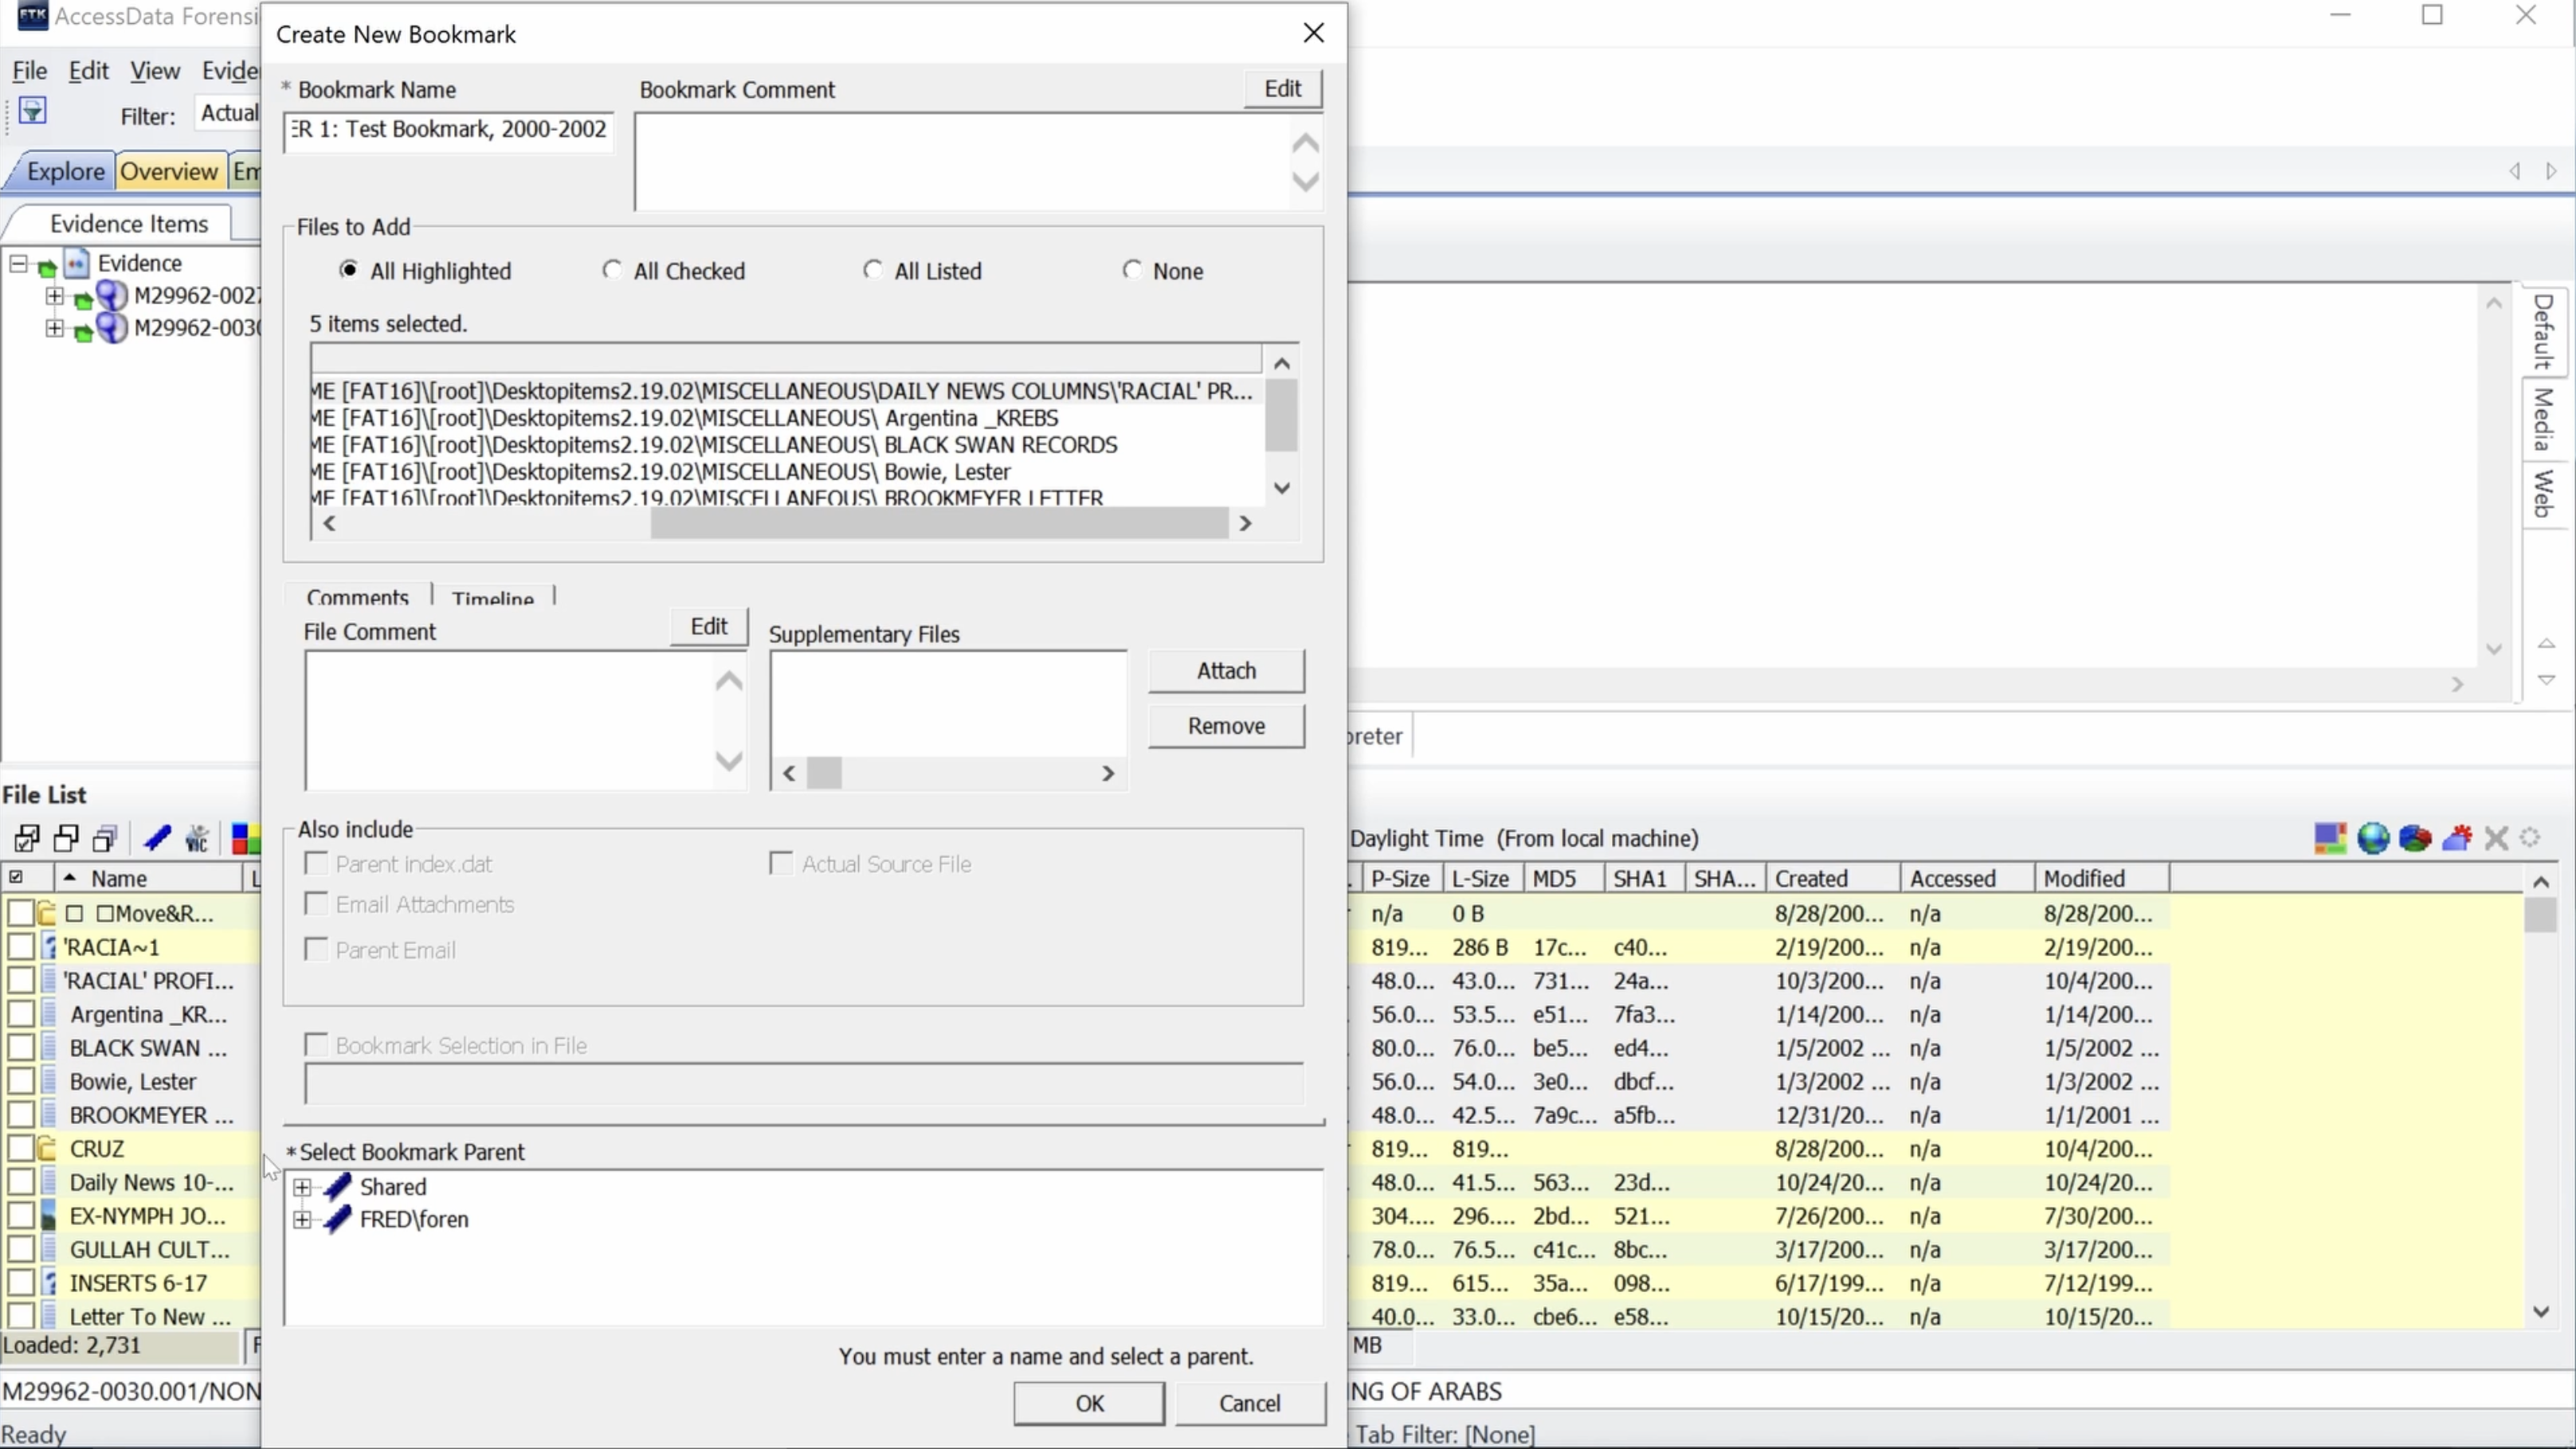Click Edit button for Bookmark Comment
This screenshot has width=2576, height=1449.
[x=1283, y=88]
